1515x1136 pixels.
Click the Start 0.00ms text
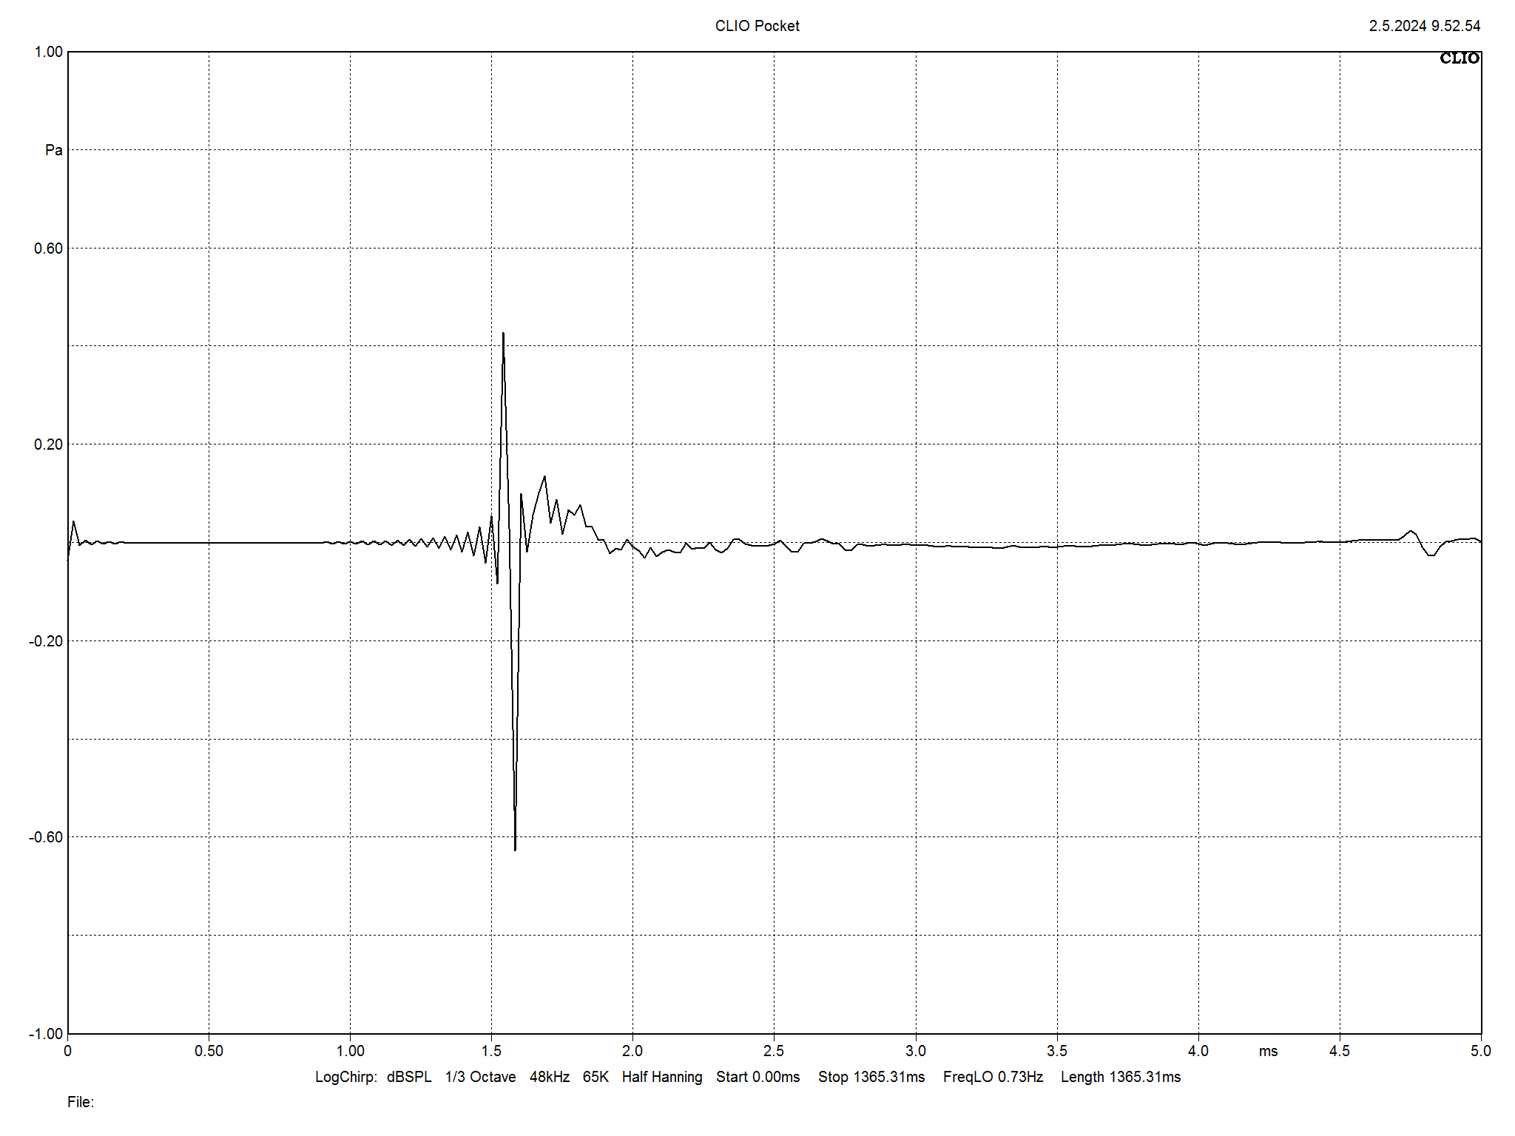(x=758, y=1077)
